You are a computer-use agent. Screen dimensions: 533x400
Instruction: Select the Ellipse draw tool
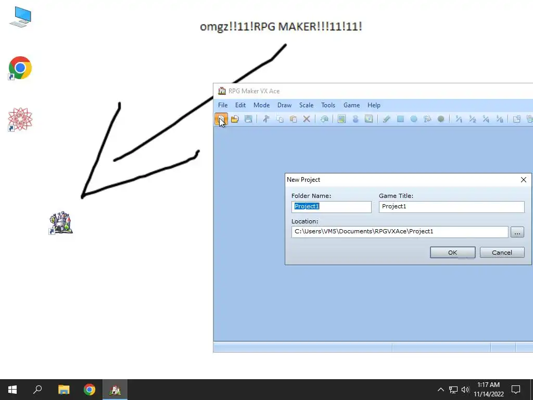click(x=414, y=119)
